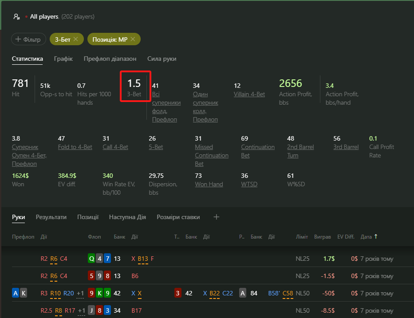Switch to the Сила руки tab
The image size is (414, 318).
162,59
